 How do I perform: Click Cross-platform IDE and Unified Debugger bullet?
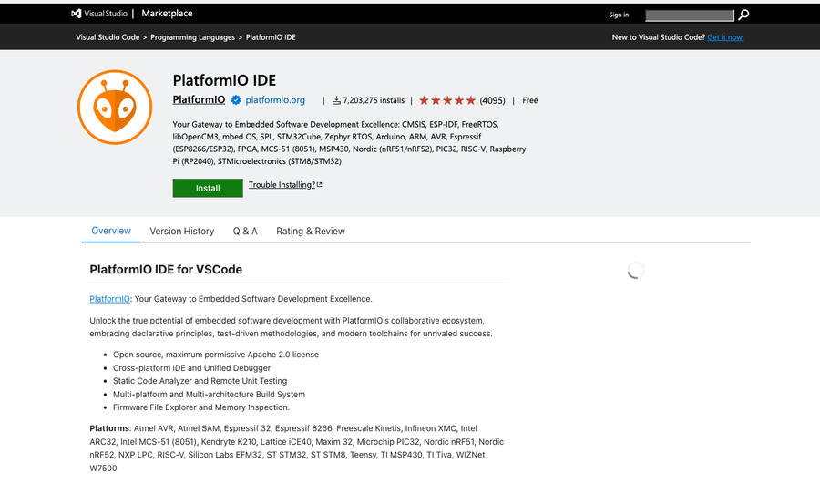coord(192,368)
